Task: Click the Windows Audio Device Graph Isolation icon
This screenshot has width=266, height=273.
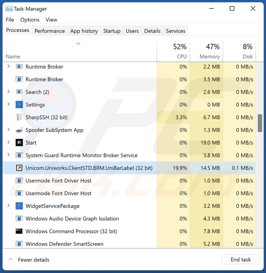Action: click(x=19, y=218)
